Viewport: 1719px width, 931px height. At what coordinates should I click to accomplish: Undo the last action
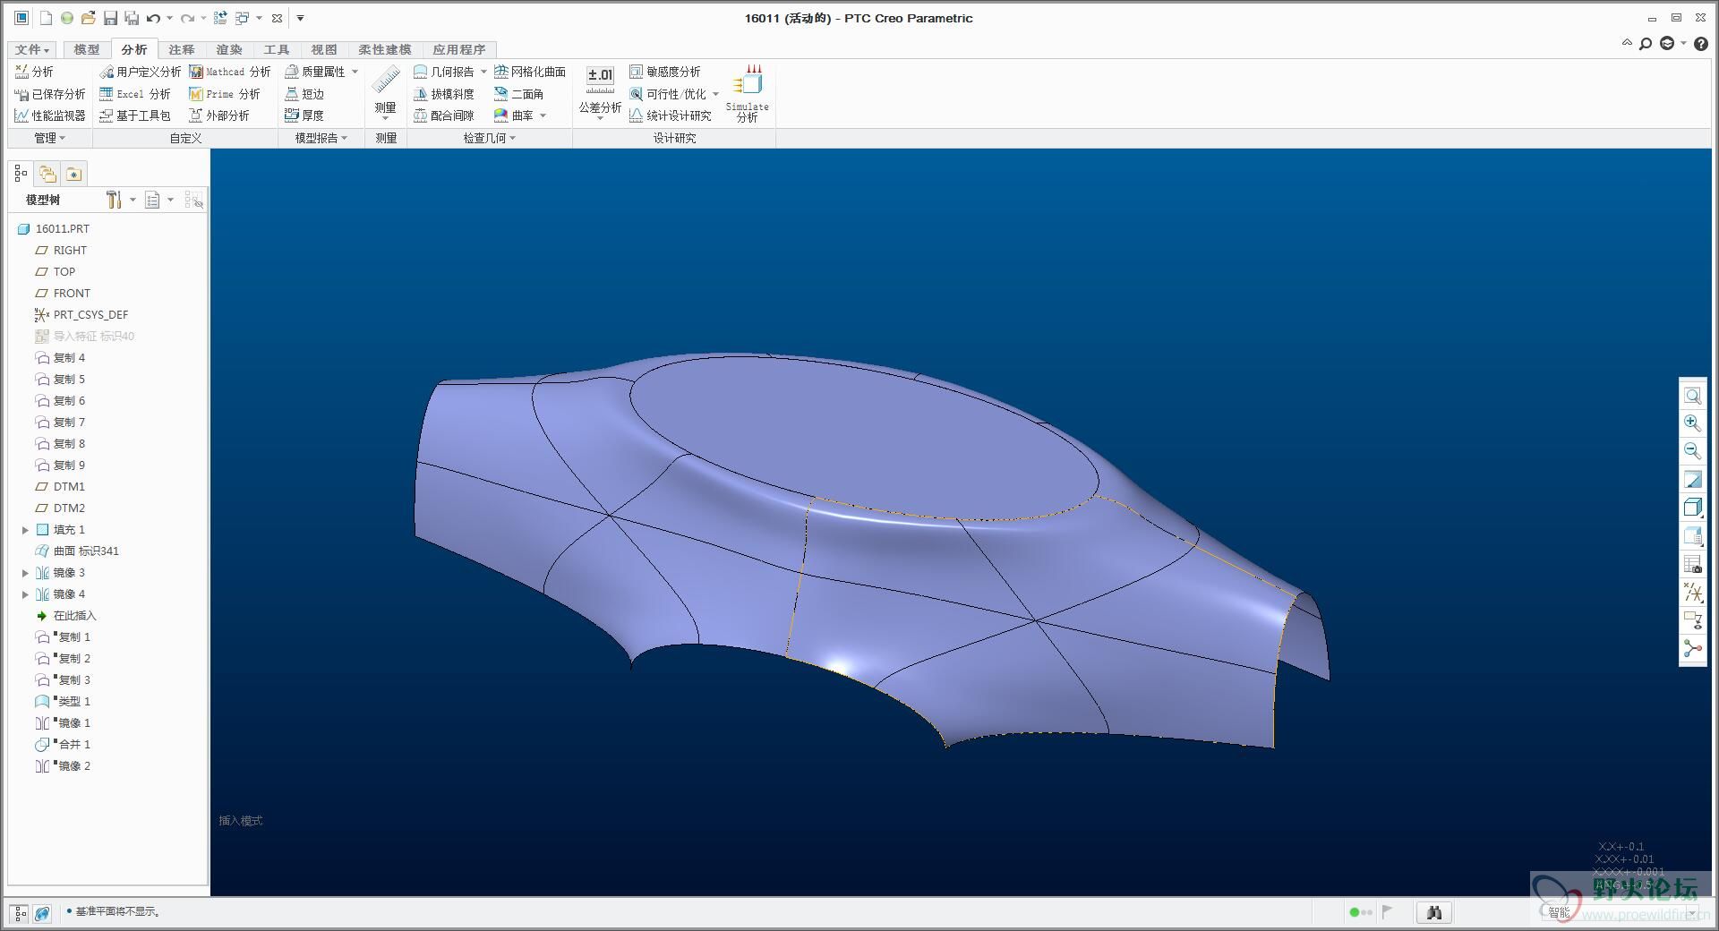(153, 18)
